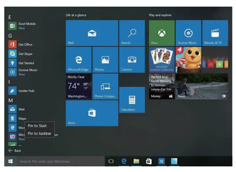236x172 pixels.
Task: Select Pin to Start
Action: point(40,126)
